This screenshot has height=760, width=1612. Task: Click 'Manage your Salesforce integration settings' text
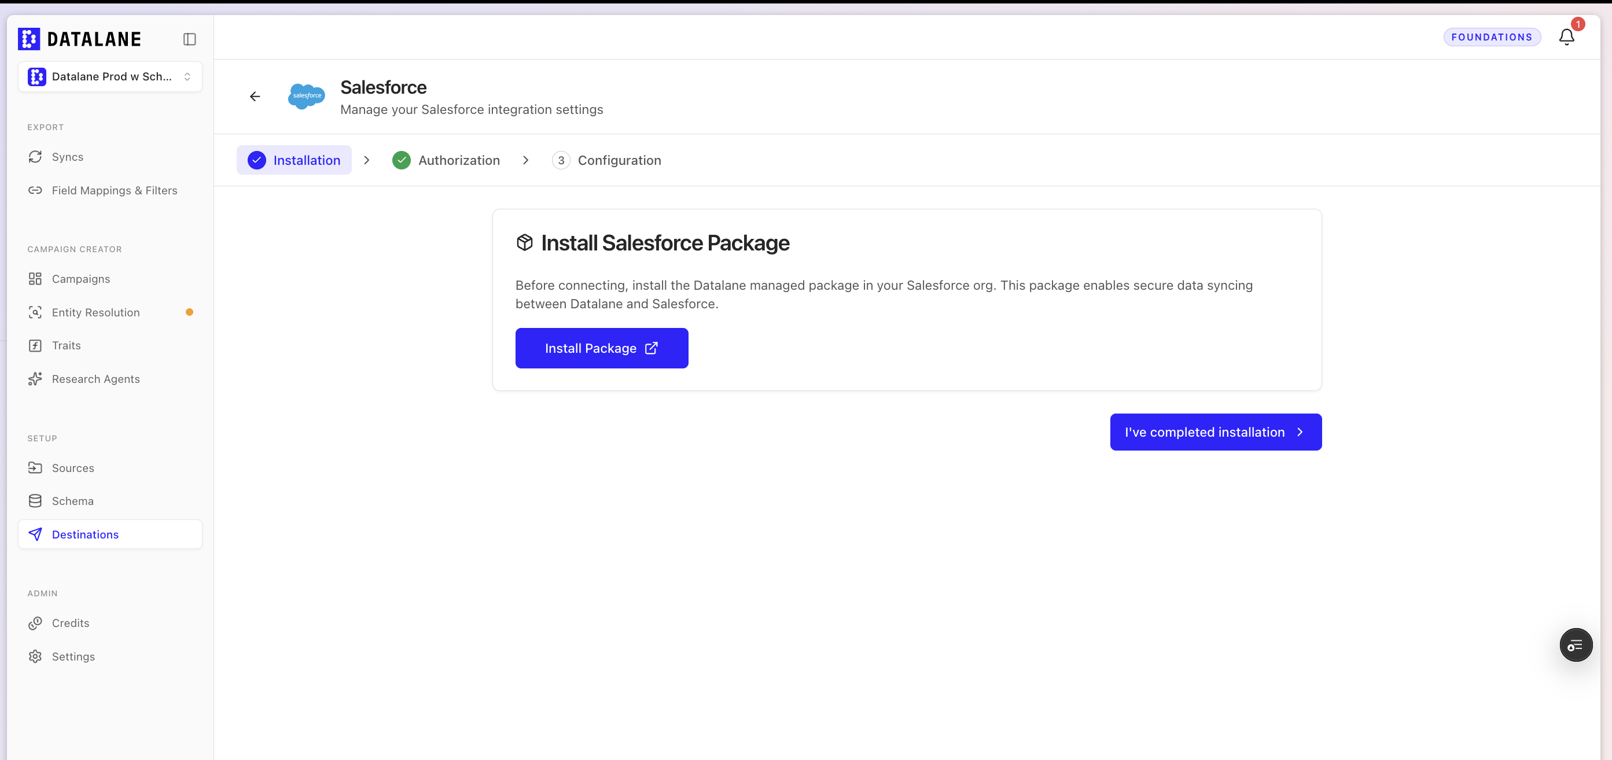click(x=472, y=109)
